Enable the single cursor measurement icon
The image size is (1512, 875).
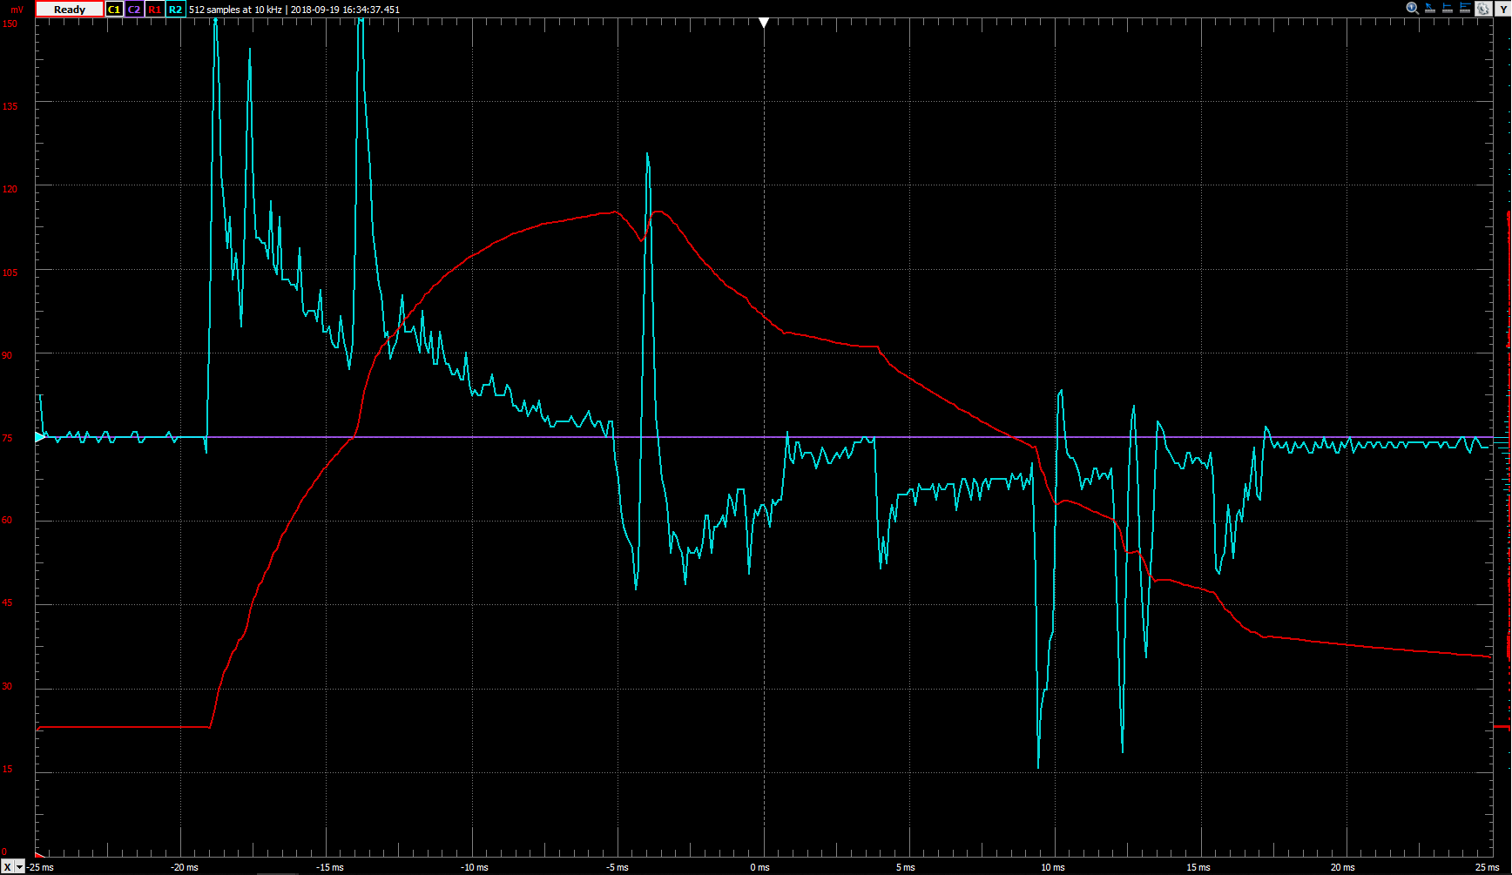pos(1448,8)
